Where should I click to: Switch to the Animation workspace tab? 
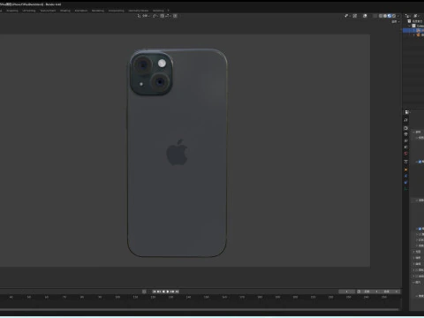click(81, 11)
